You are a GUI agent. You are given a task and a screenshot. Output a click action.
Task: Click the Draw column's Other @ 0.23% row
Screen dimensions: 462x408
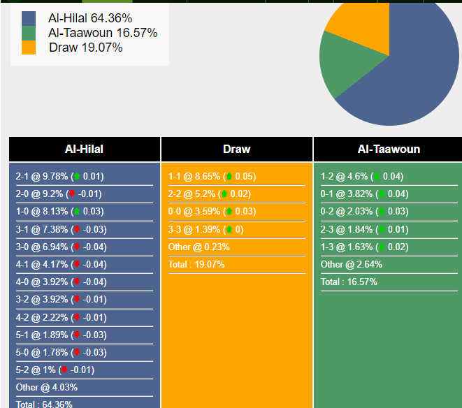click(x=198, y=247)
